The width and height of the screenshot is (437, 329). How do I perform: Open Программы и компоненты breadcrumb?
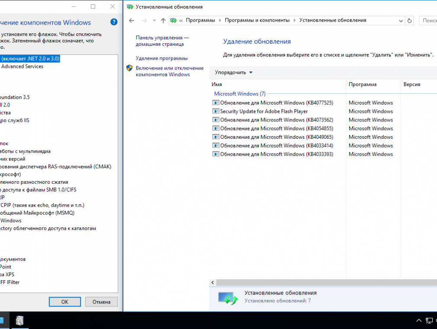click(x=257, y=20)
